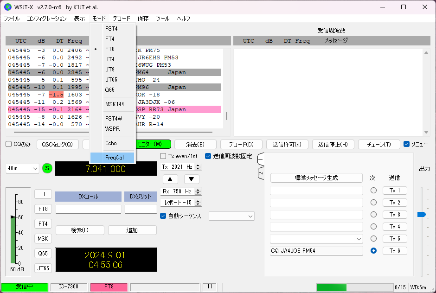Image resolution: width=436 pixels, height=293 pixels.
Task: Click the MSK mode shortcut button
Action: (x=43, y=238)
